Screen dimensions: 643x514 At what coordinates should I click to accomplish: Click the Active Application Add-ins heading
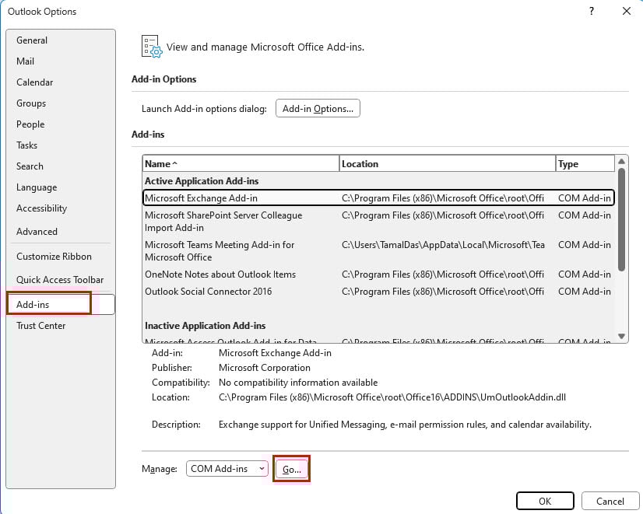pyautogui.click(x=202, y=180)
